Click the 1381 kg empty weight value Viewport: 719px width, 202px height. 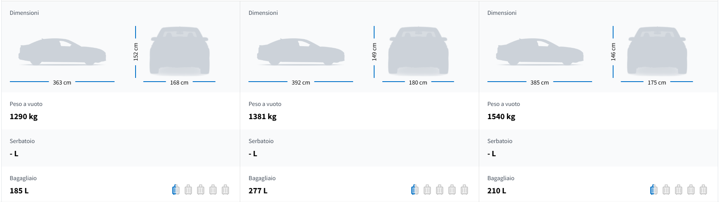click(x=262, y=117)
